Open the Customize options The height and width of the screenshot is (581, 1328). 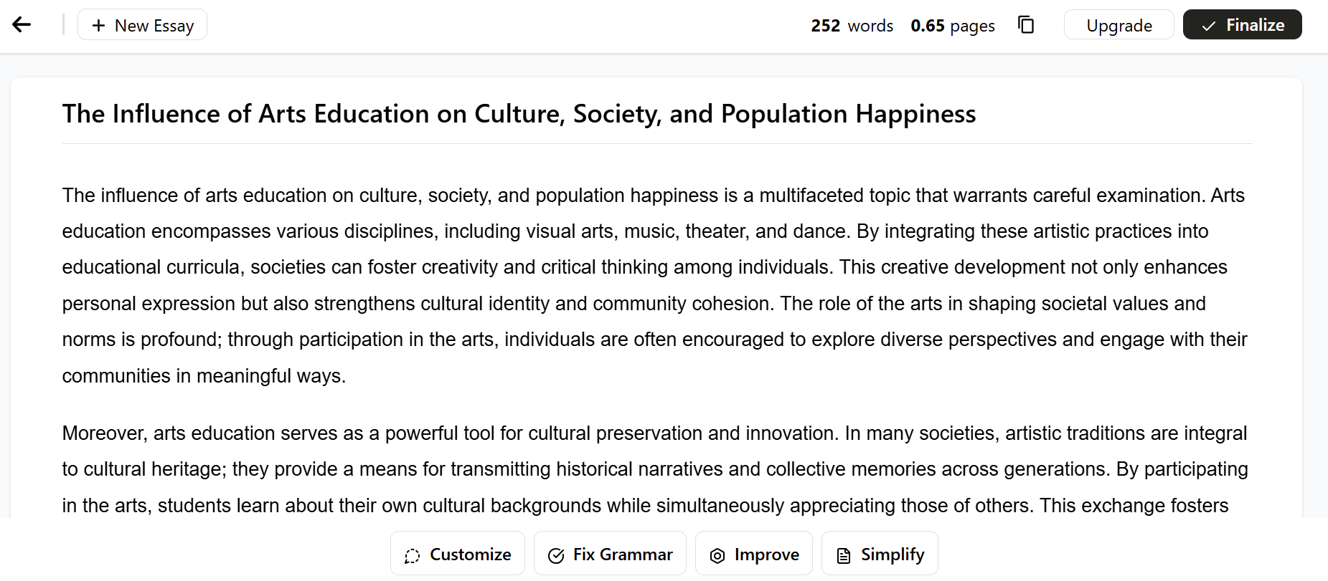458,554
